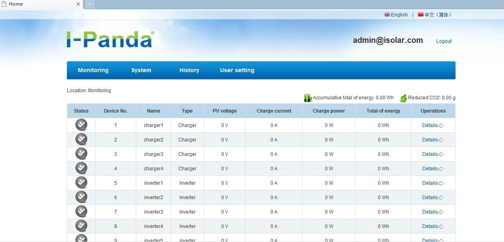Click the inverter3 name cell
The image size is (504, 242).
tap(153, 212)
